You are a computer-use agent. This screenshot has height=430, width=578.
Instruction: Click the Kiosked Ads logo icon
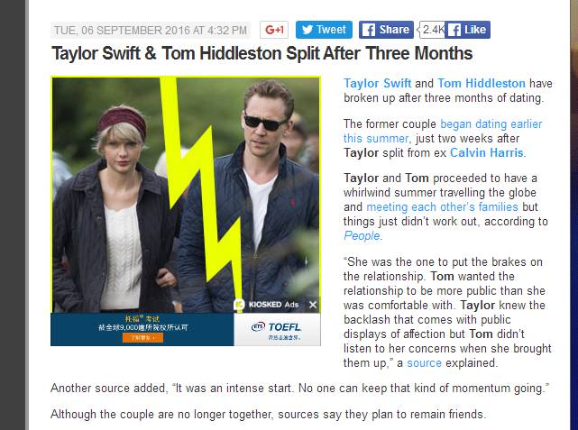coord(239,305)
